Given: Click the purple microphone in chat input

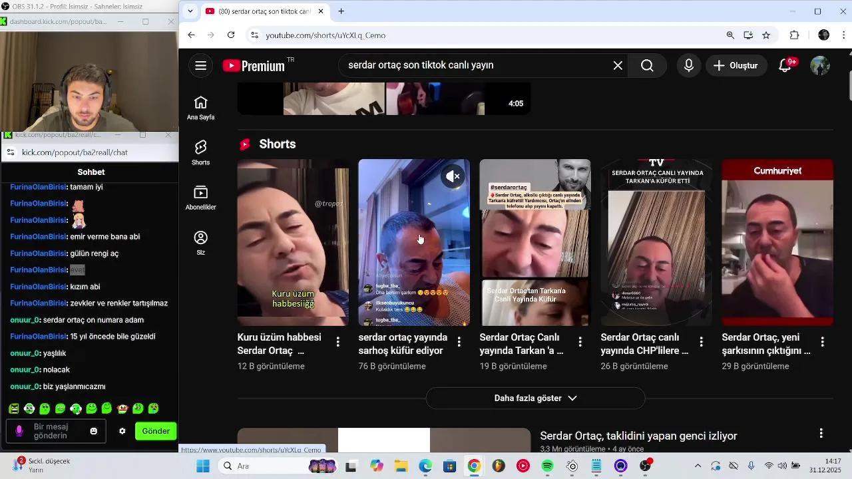Looking at the screenshot, I should click(x=19, y=431).
